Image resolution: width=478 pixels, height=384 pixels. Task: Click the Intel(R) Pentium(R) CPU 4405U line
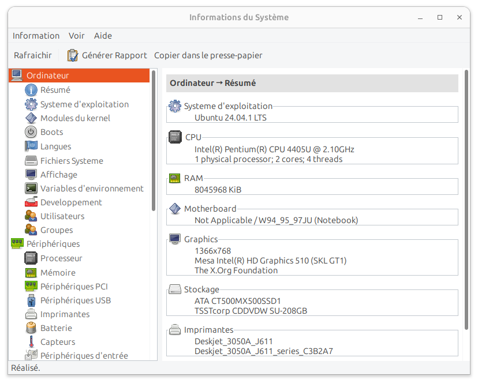(x=274, y=149)
